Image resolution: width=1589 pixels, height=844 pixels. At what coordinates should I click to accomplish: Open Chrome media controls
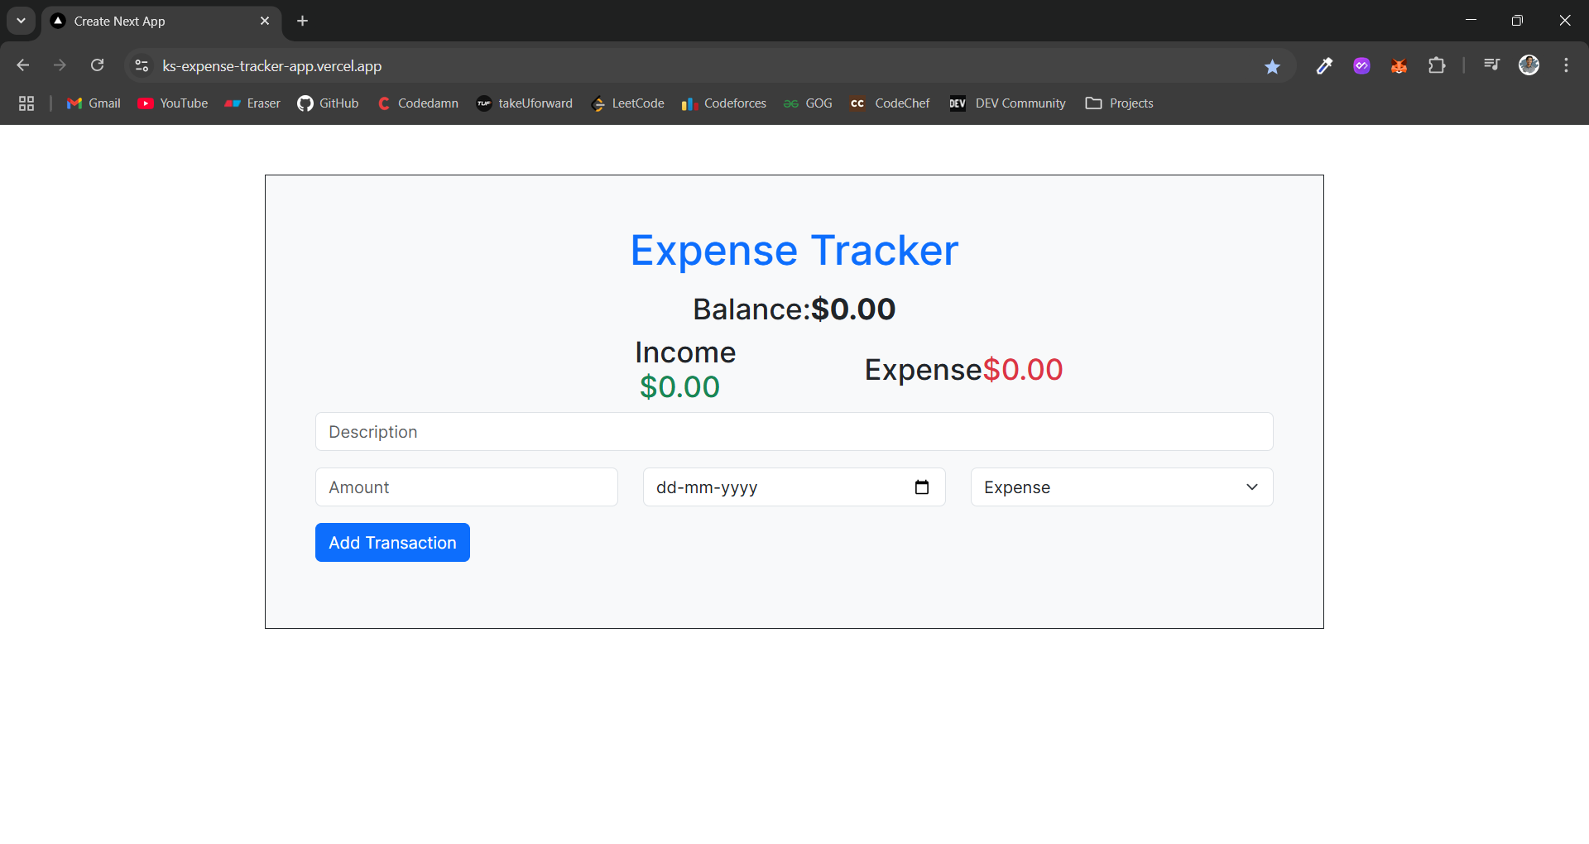1491,65
